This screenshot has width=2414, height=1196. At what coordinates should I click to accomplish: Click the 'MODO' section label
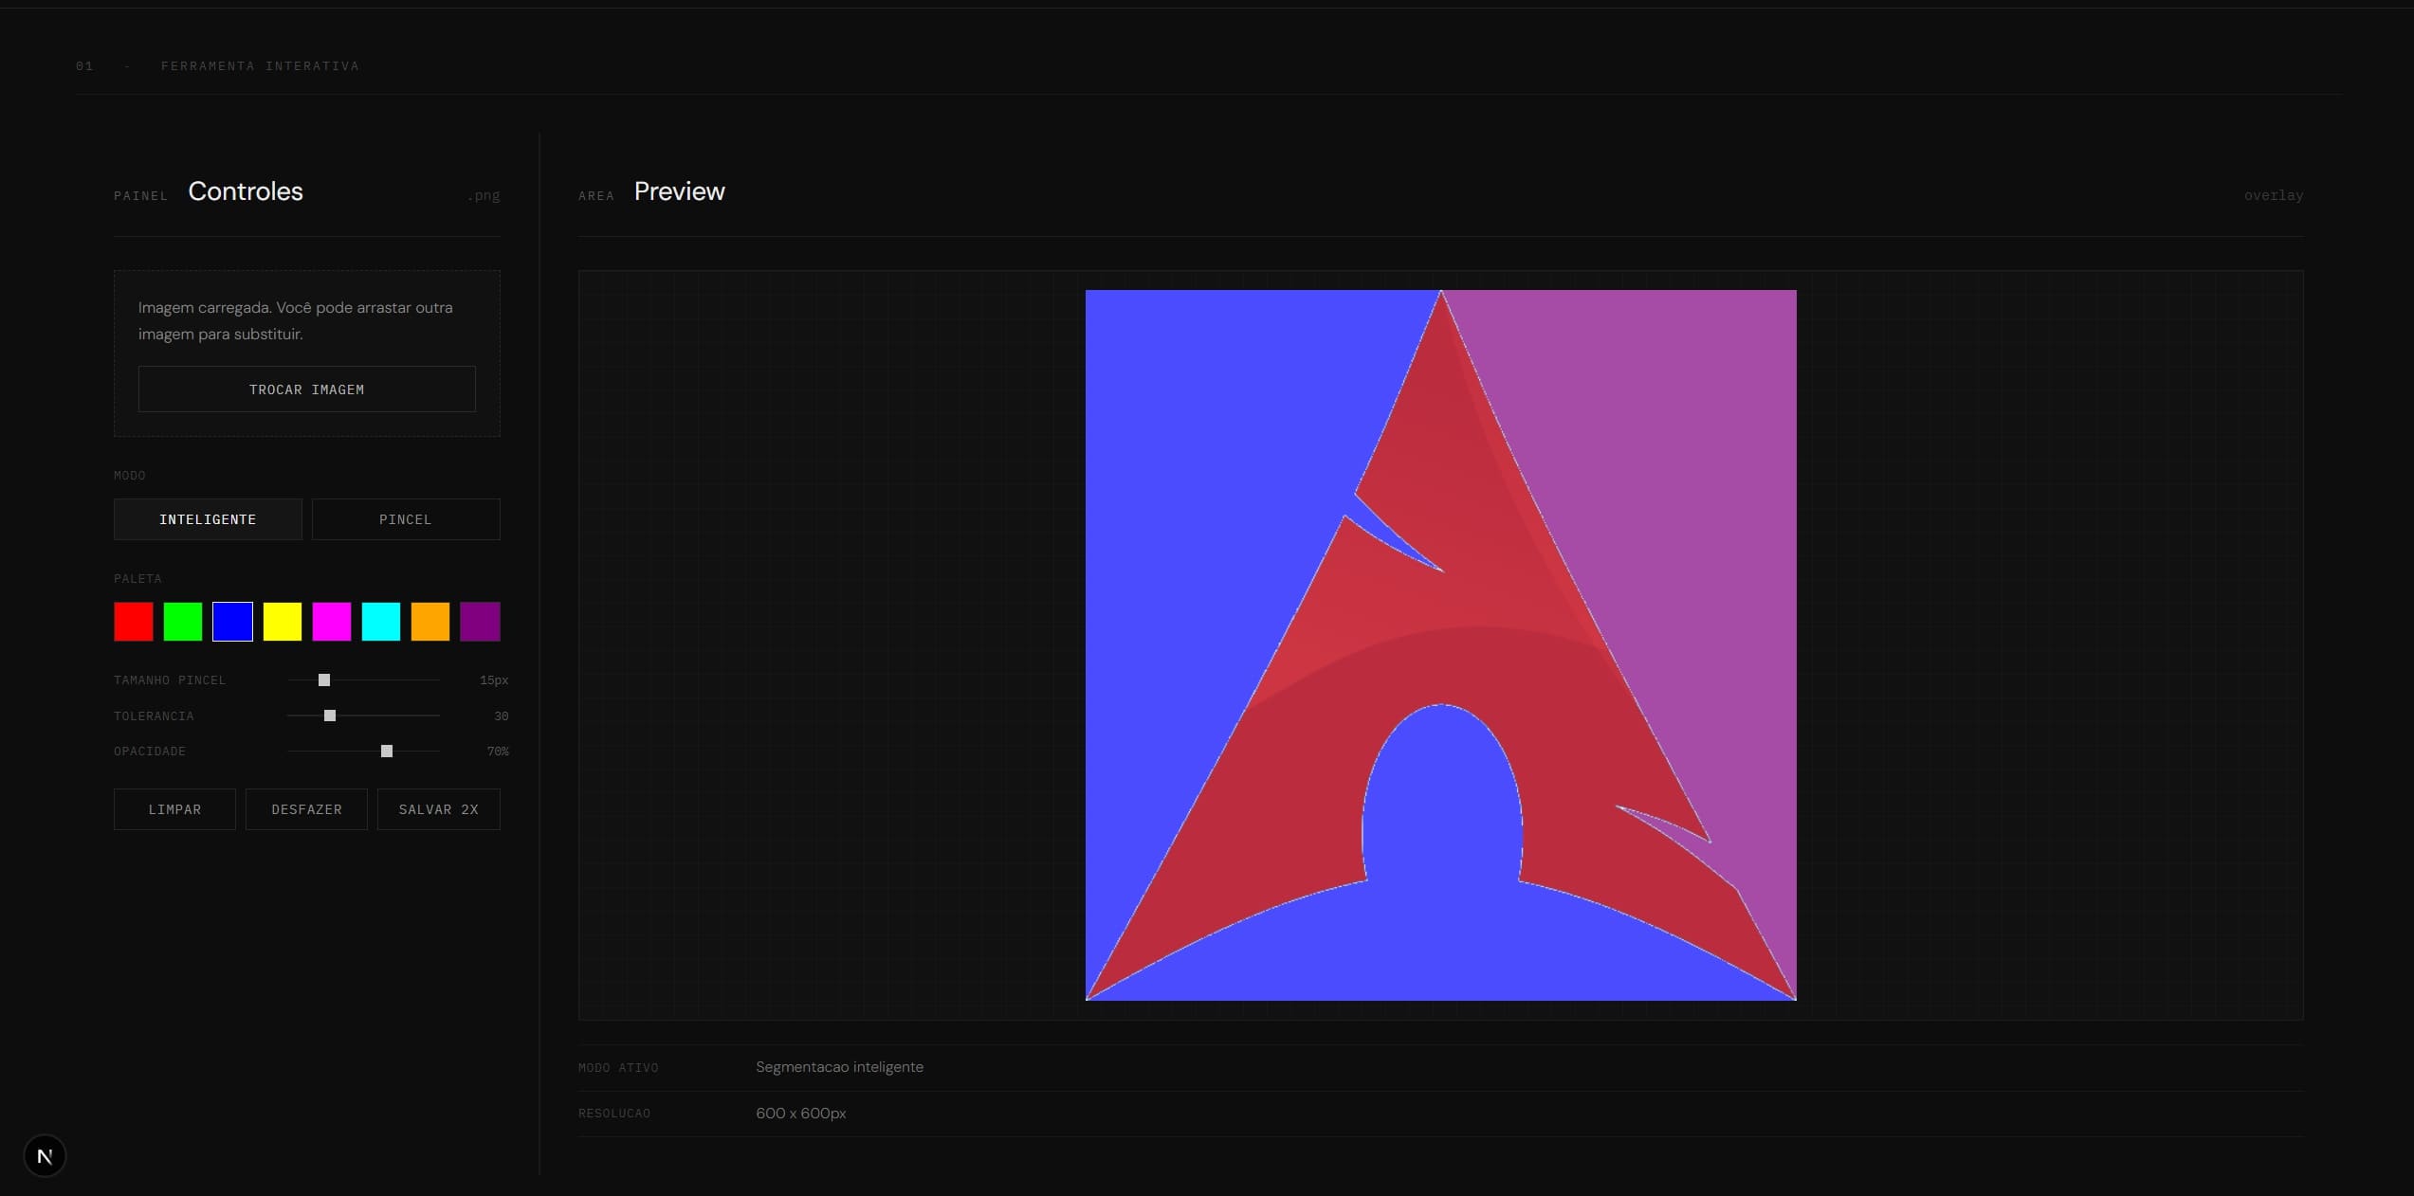pos(130,476)
